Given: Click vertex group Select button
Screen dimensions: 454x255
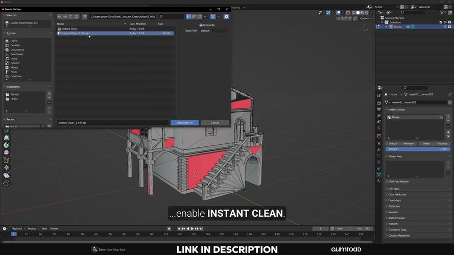Looking at the screenshot, I should (x=426, y=143).
